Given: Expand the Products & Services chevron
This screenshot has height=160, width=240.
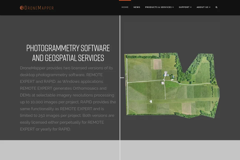Looking at the screenshot, I should 173,7.
